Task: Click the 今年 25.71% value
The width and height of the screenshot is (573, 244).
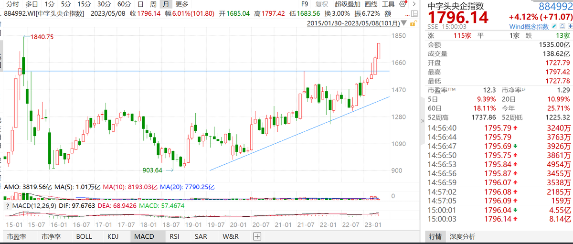Action: coord(559,107)
